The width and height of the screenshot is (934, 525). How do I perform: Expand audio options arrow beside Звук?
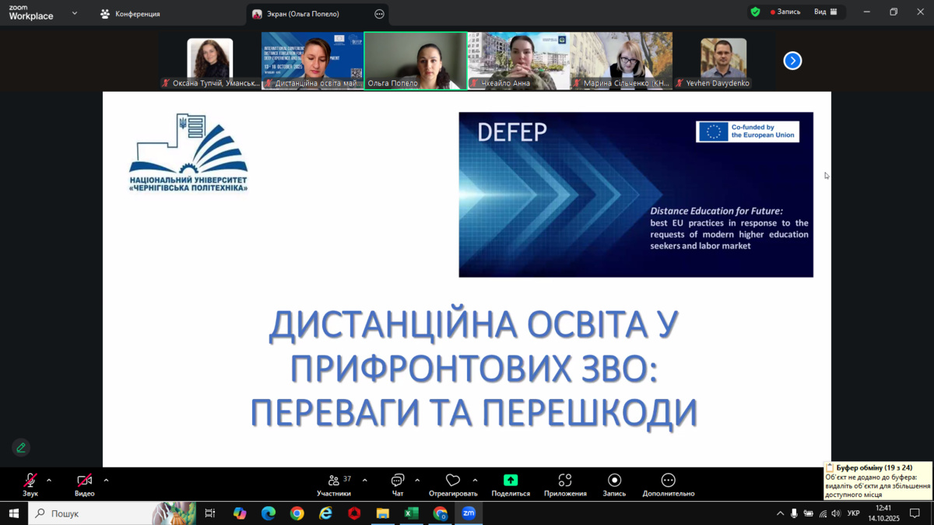coord(49,481)
